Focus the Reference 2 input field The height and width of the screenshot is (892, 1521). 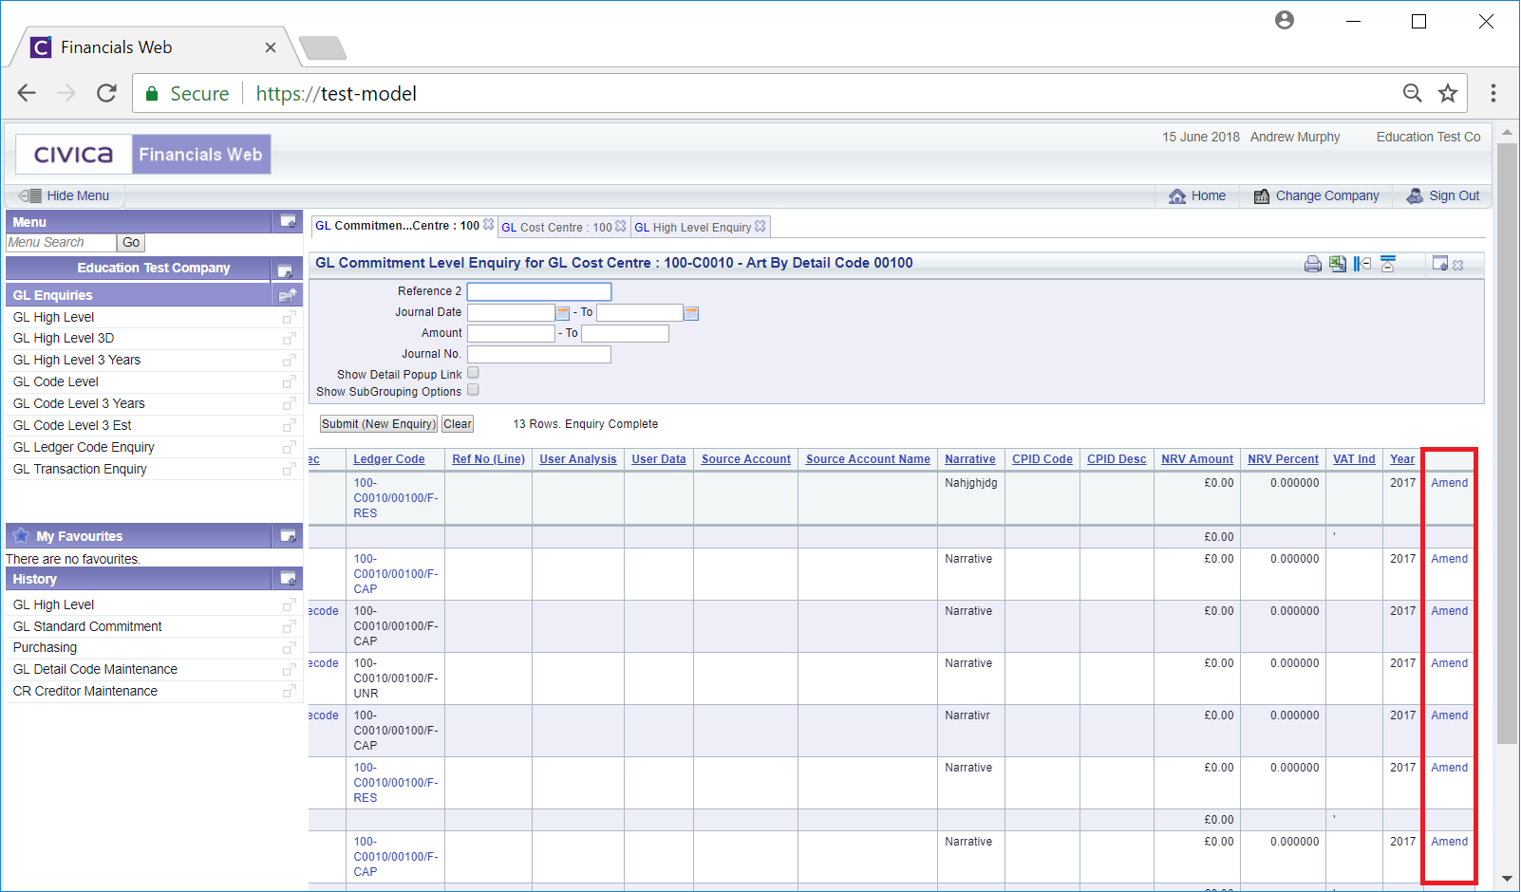click(x=538, y=291)
